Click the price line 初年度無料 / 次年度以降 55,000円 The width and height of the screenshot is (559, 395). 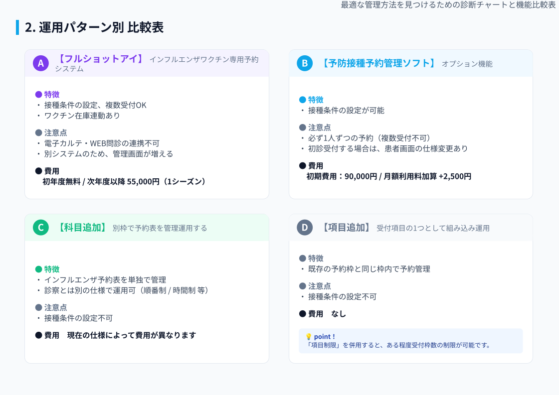[x=125, y=182]
